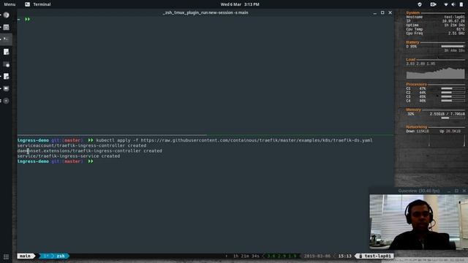Open the seventh dock screen icon

click(x=7, y=88)
